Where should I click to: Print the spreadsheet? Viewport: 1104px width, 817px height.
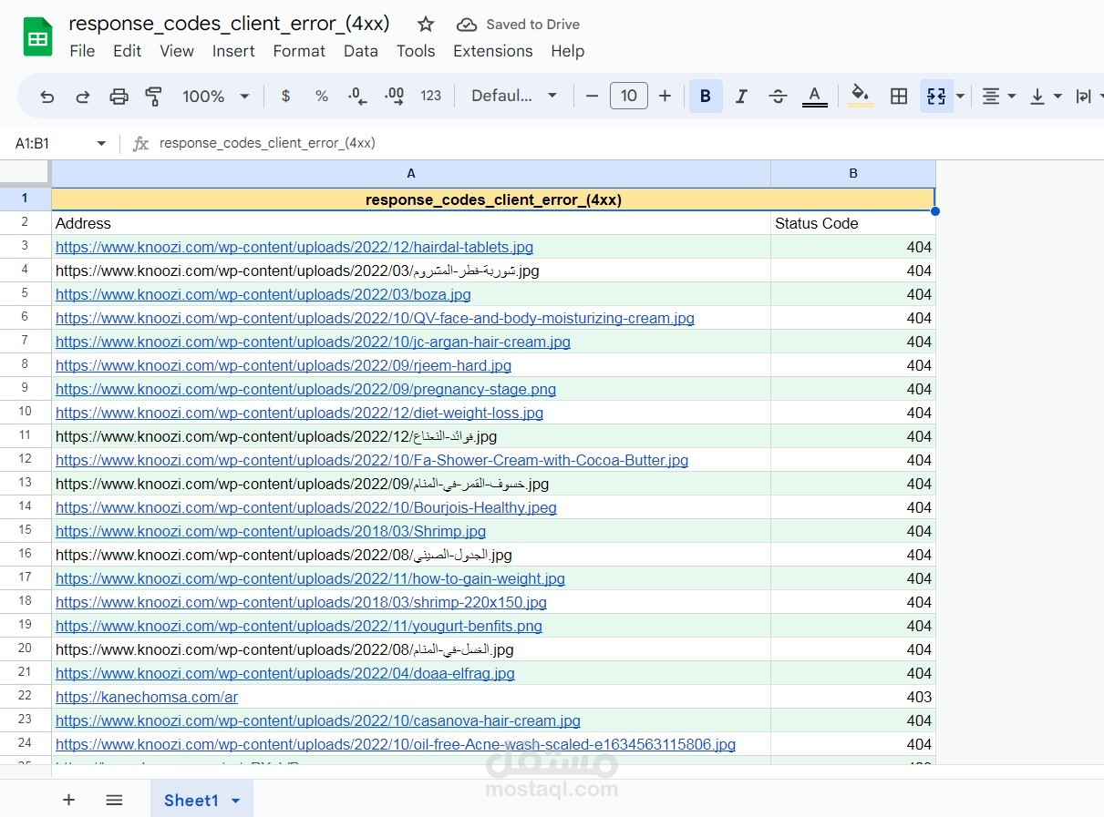pos(119,96)
